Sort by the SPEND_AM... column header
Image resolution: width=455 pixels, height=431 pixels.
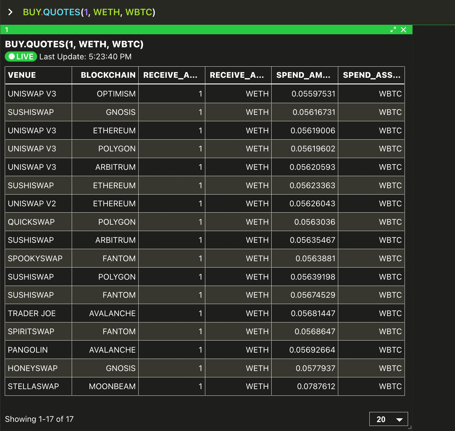coord(305,75)
